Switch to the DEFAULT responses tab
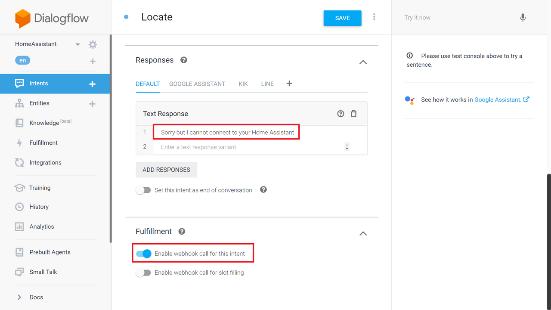Image resolution: width=551 pixels, height=310 pixels. [x=148, y=84]
